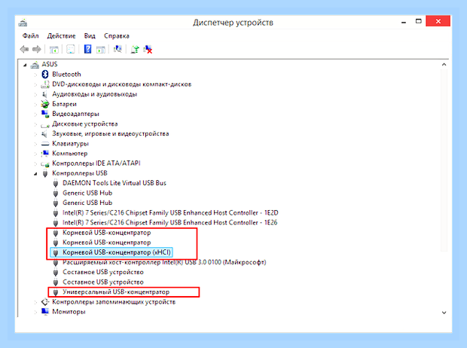Expand Контроллеры IDE ATA/ATAPI branch
Viewport: 467px width, 348px height.
35,163
